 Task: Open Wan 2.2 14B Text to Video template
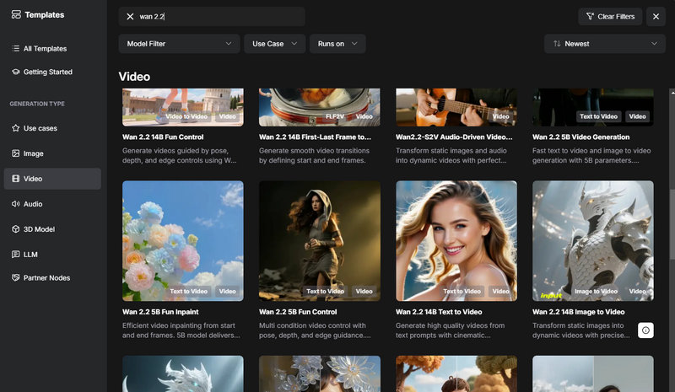point(456,240)
